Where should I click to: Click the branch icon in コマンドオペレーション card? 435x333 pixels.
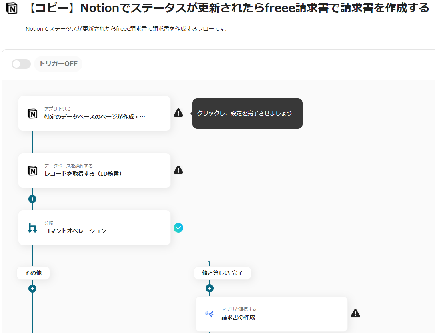click(32, 228)
